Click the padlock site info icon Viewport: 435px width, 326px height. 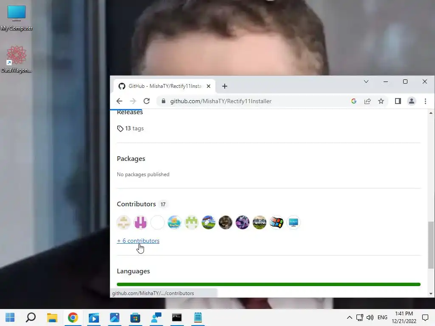pyautogui.click(x=164, y=101)
